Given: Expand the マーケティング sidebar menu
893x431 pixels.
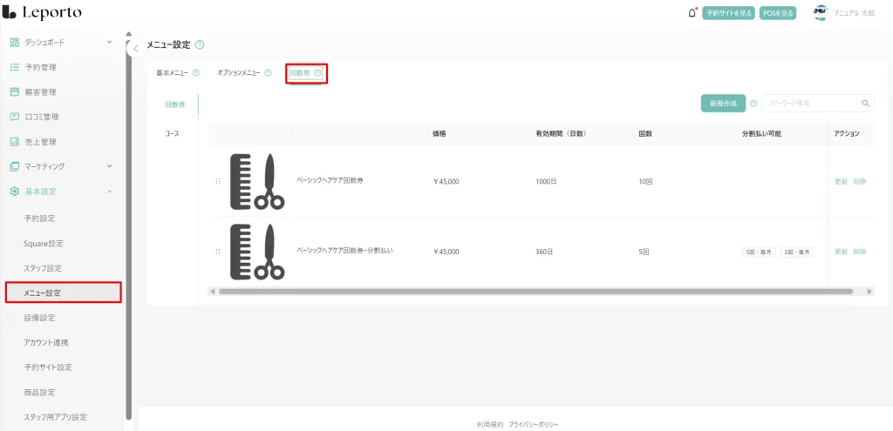Looking at the screenshot, I should tap(109, 166).
